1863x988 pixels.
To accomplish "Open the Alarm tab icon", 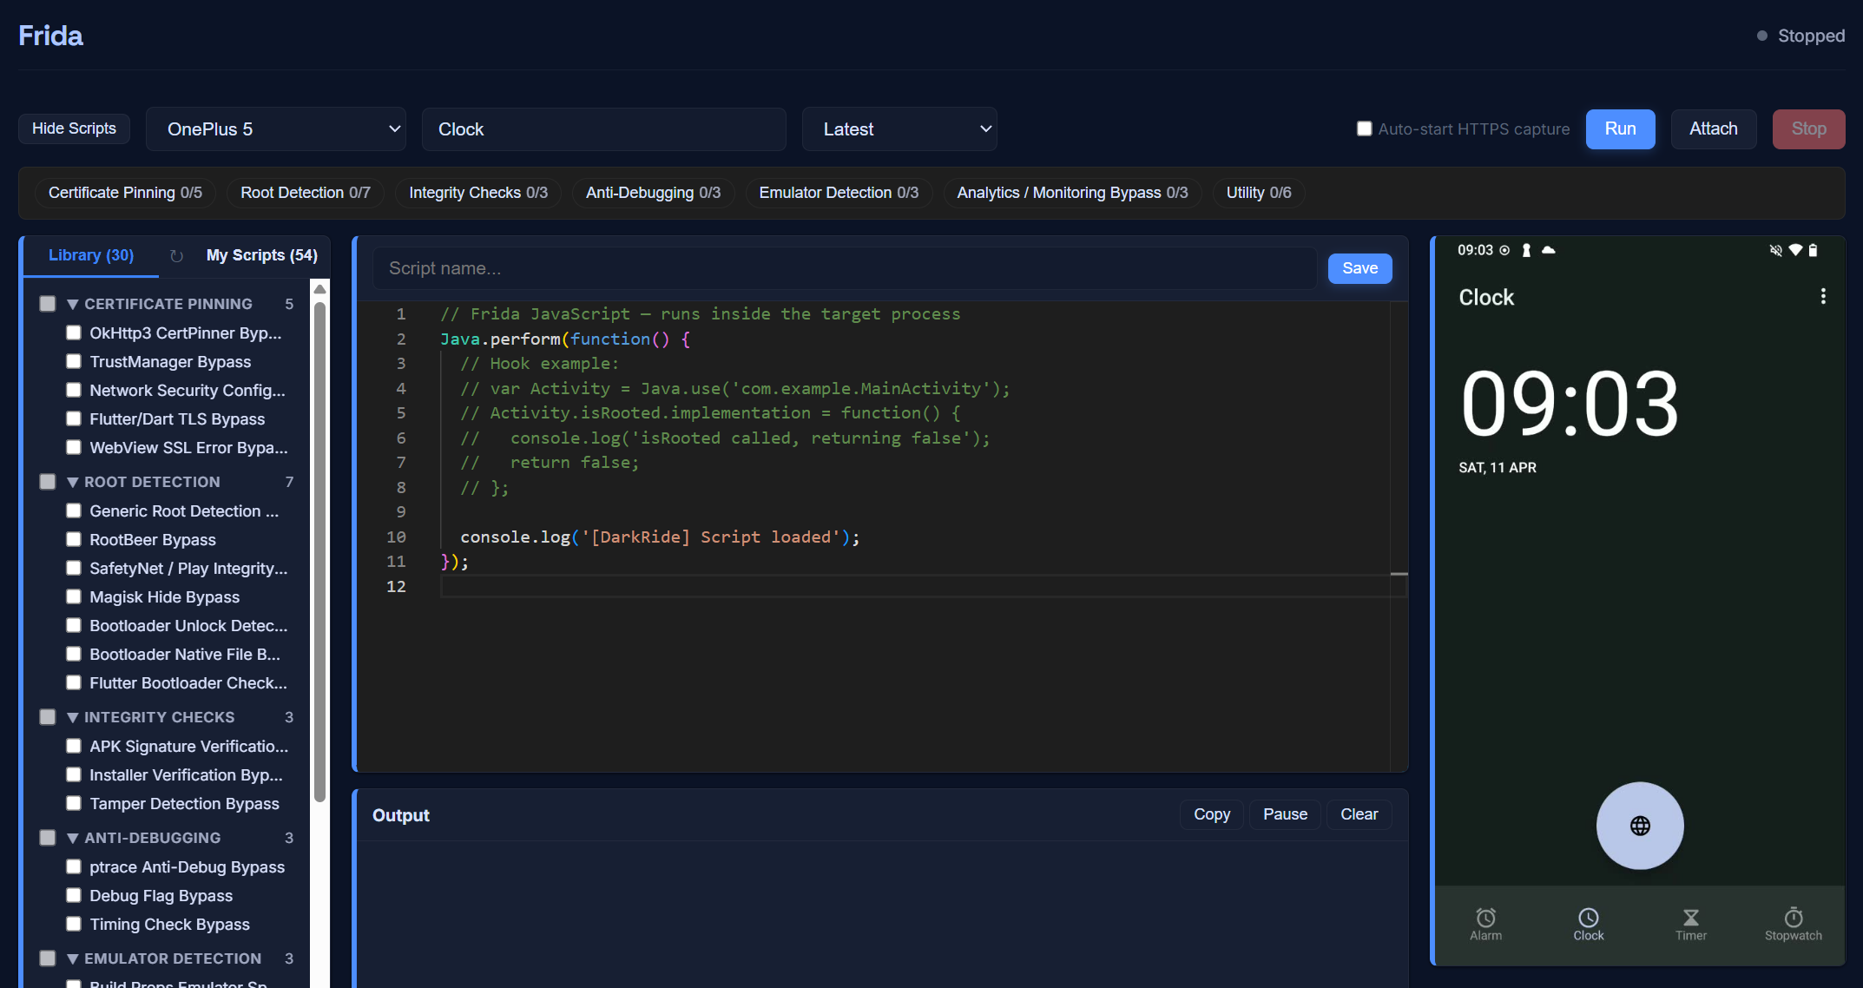I will tap(1485, 919).
